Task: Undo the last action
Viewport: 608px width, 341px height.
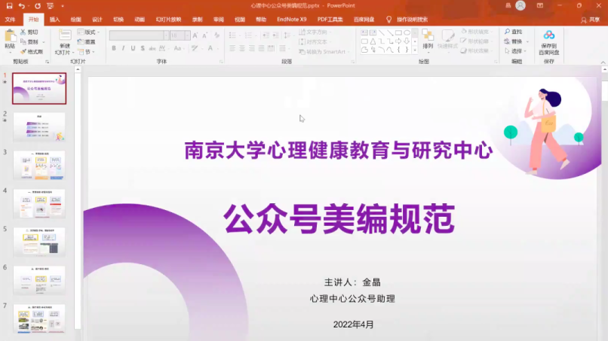Action: tap(22, 6)
